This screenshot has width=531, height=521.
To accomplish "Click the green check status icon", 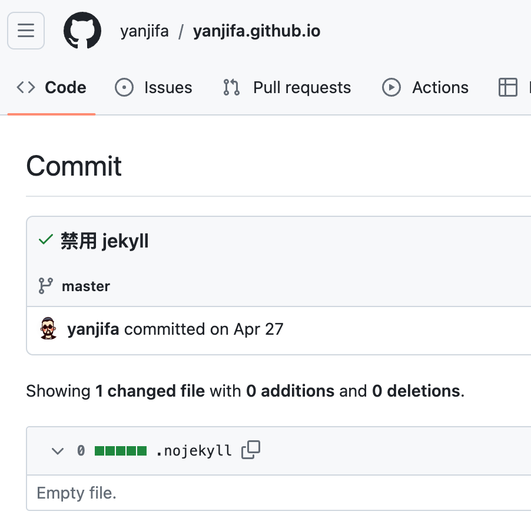I will (45, 240).
